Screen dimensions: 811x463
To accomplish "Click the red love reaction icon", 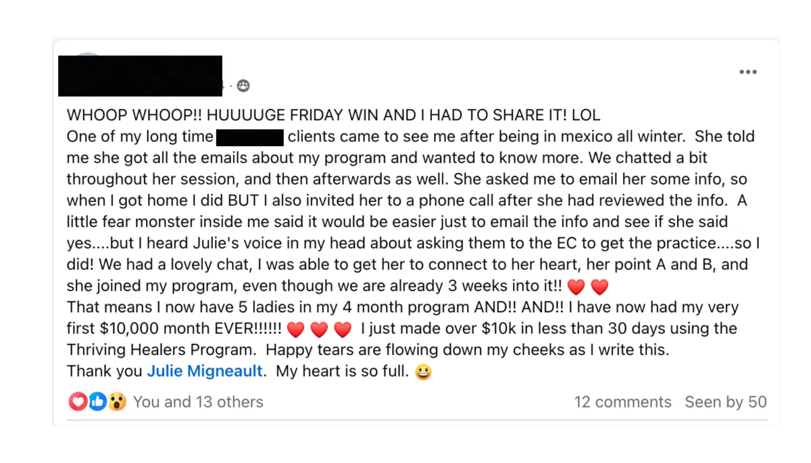I will pyautogui.click(x=78, y=402).
